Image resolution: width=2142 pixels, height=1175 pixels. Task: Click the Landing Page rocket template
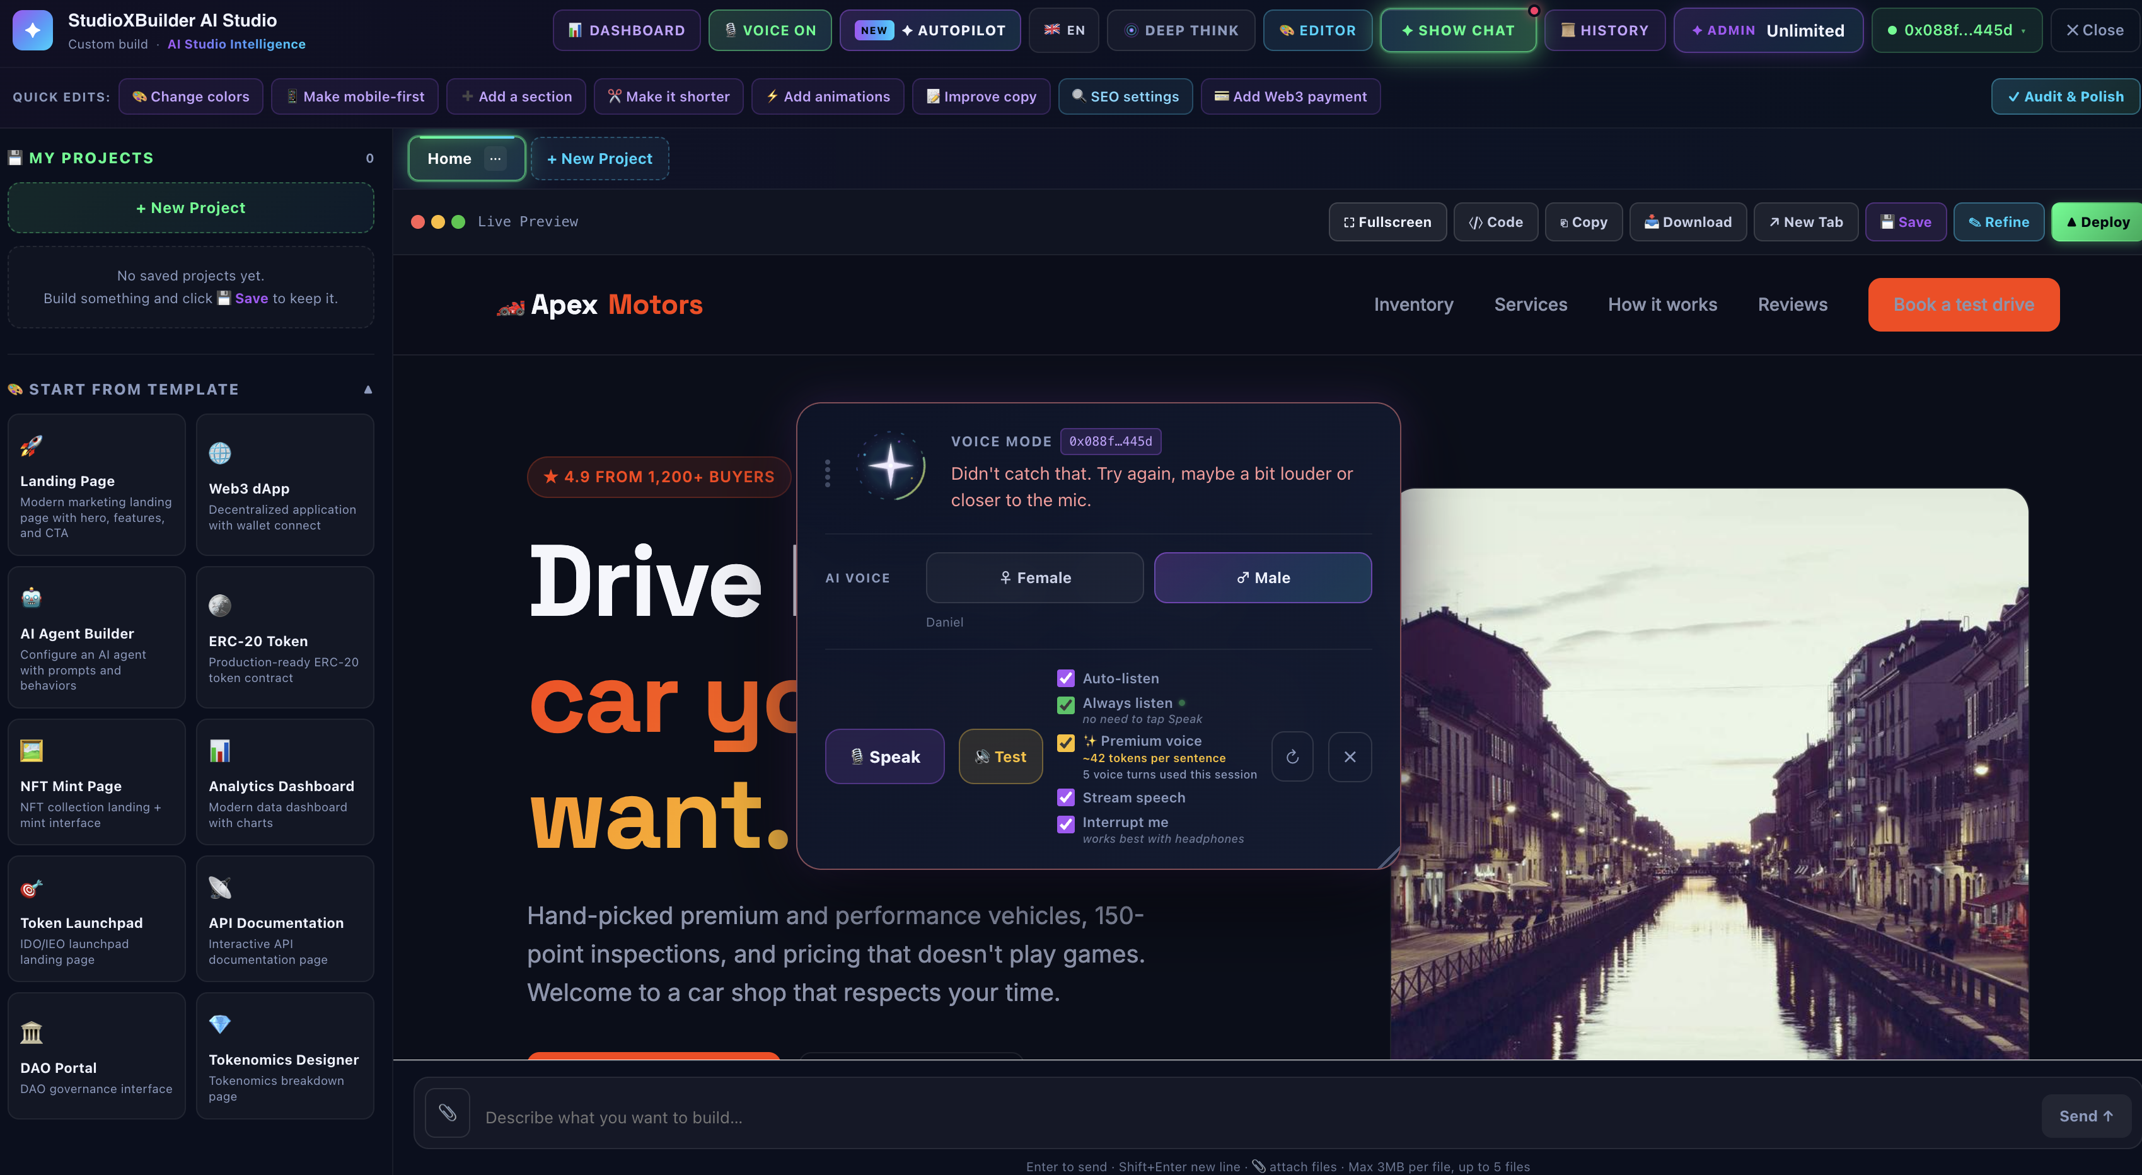coord(96,485)
